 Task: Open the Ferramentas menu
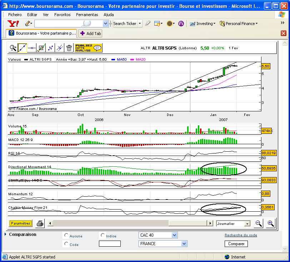(87, 15)
